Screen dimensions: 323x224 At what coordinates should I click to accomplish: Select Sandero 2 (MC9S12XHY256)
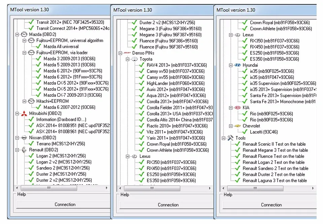(x=63, y=168)
